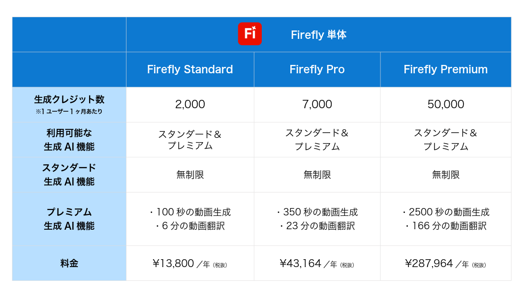Click the Firefly Pro column header
527x301 pixels.
point(317,69)
